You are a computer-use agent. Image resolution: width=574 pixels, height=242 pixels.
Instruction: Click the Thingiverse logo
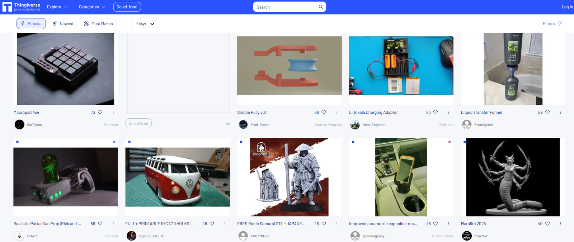pyautogui.click(x=22, y=7)
